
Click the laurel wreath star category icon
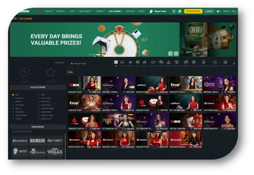[215, 62]
